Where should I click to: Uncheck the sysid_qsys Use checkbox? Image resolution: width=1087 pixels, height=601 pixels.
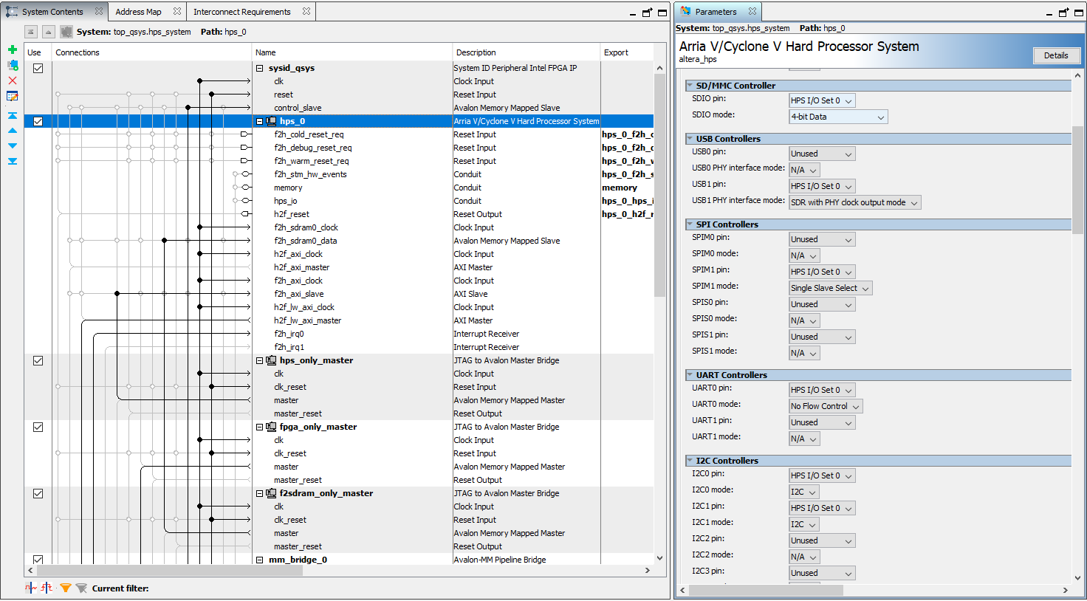point(38,68)
